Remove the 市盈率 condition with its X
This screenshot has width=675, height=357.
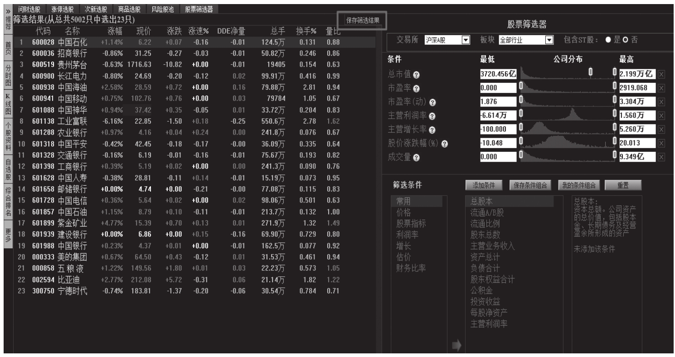tap(661, 88)
